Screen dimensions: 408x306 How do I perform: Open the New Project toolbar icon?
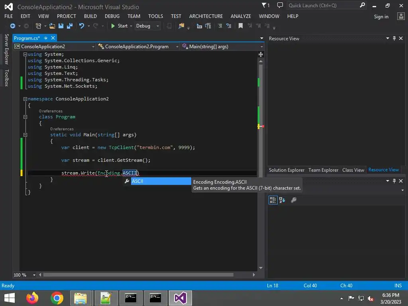tap(39, 26)
